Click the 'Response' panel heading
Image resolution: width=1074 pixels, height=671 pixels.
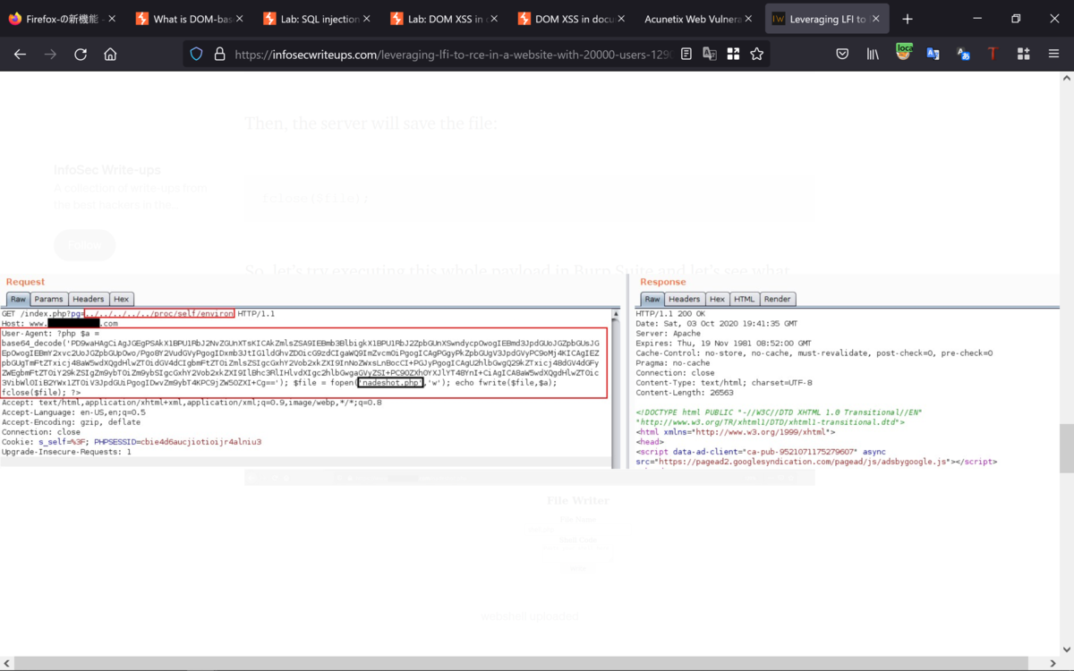coord(663,282)
